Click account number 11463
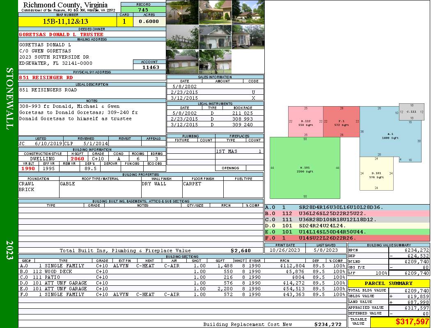 151,67
